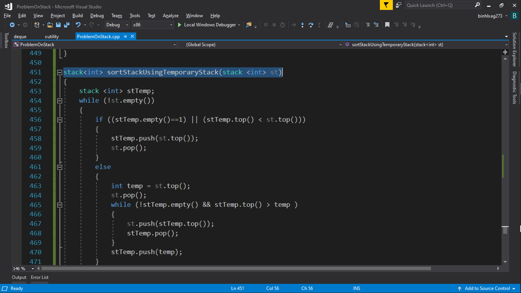Viewport: 521px width, 293px height.
Task: Open the Analyze menu
Action: (x=170, y=16)
